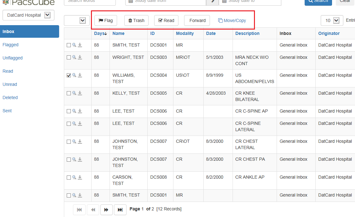Image resolution: width=355 pixels, height=217 pixels.
Task: Change the entries count of 10 dropdown
Action: 332,20
